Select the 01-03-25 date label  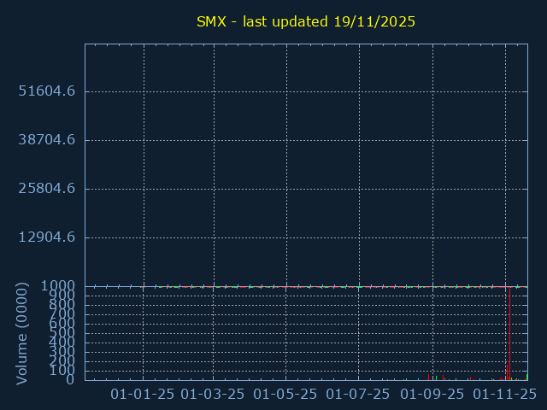214,394
